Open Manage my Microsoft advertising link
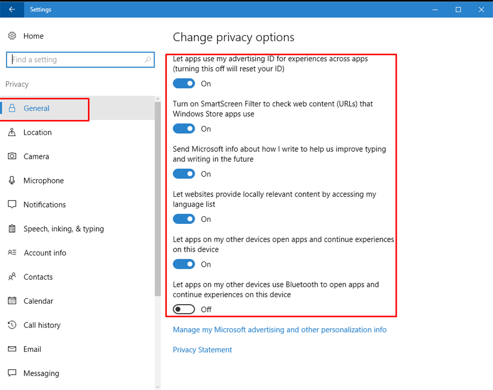 tap(279, 330)
